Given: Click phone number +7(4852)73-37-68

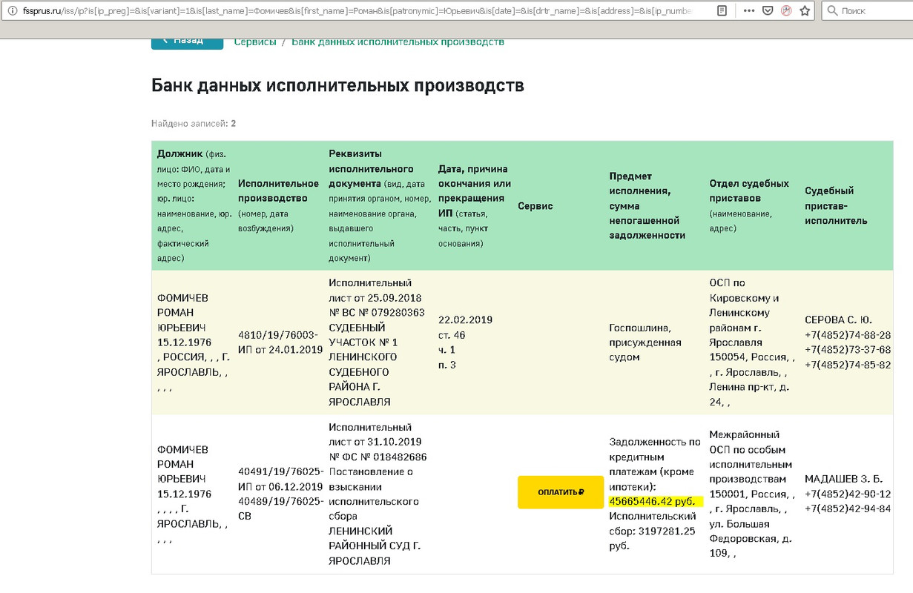Looking at the screenshot, I should [x=848, y=350].
